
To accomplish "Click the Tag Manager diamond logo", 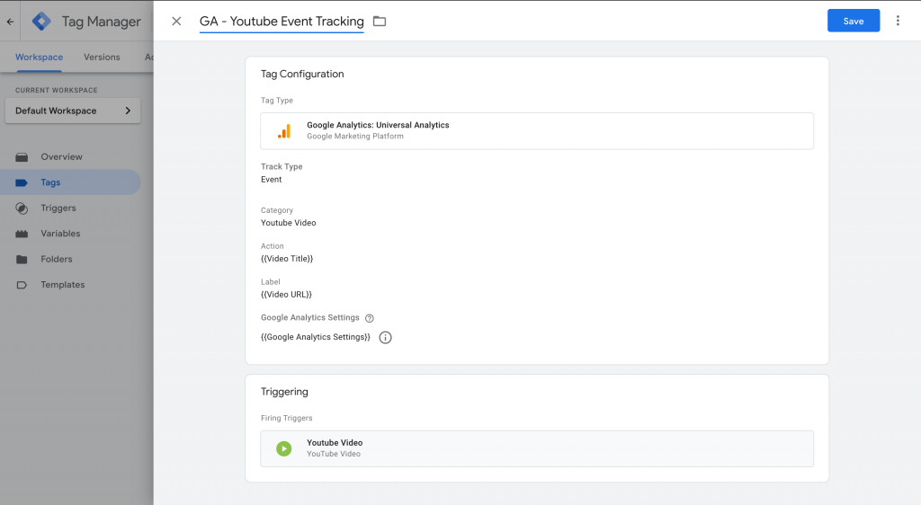I will (x=41, y=21).
